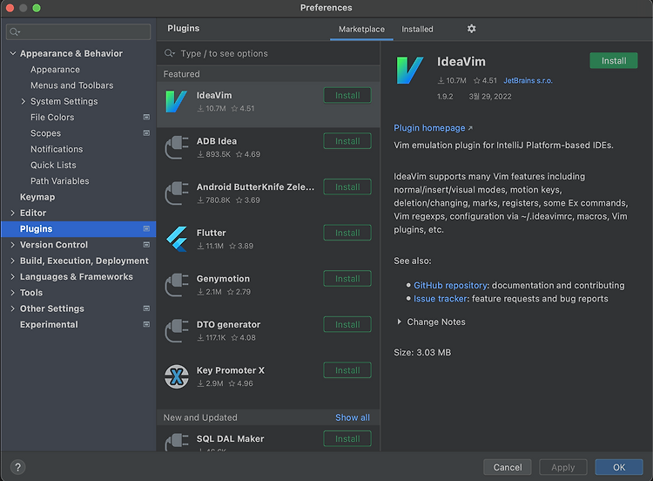Confirm preferences with OK button
The image size is (653, 481).
(x=619, y=467)
